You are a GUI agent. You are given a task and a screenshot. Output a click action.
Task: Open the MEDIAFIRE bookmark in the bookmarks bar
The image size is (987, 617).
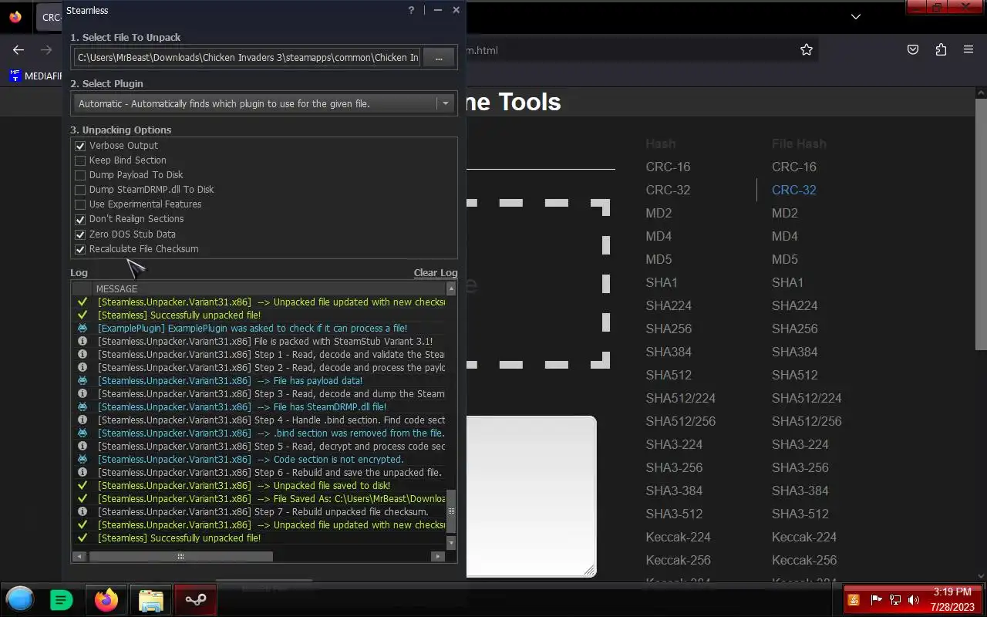point(35,76)
